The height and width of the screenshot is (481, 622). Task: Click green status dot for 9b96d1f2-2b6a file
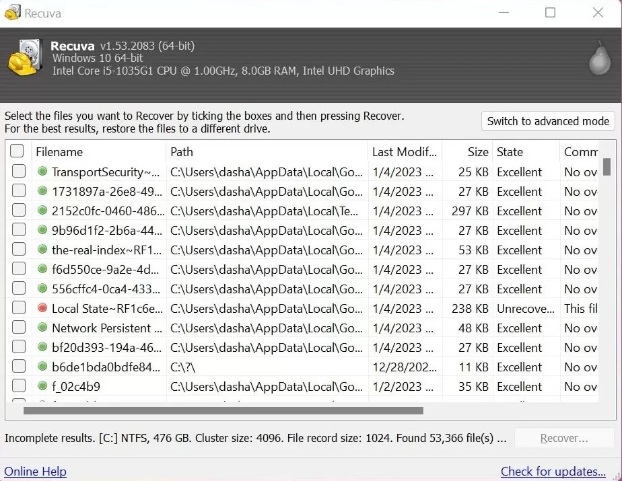(x=42, y=229)
